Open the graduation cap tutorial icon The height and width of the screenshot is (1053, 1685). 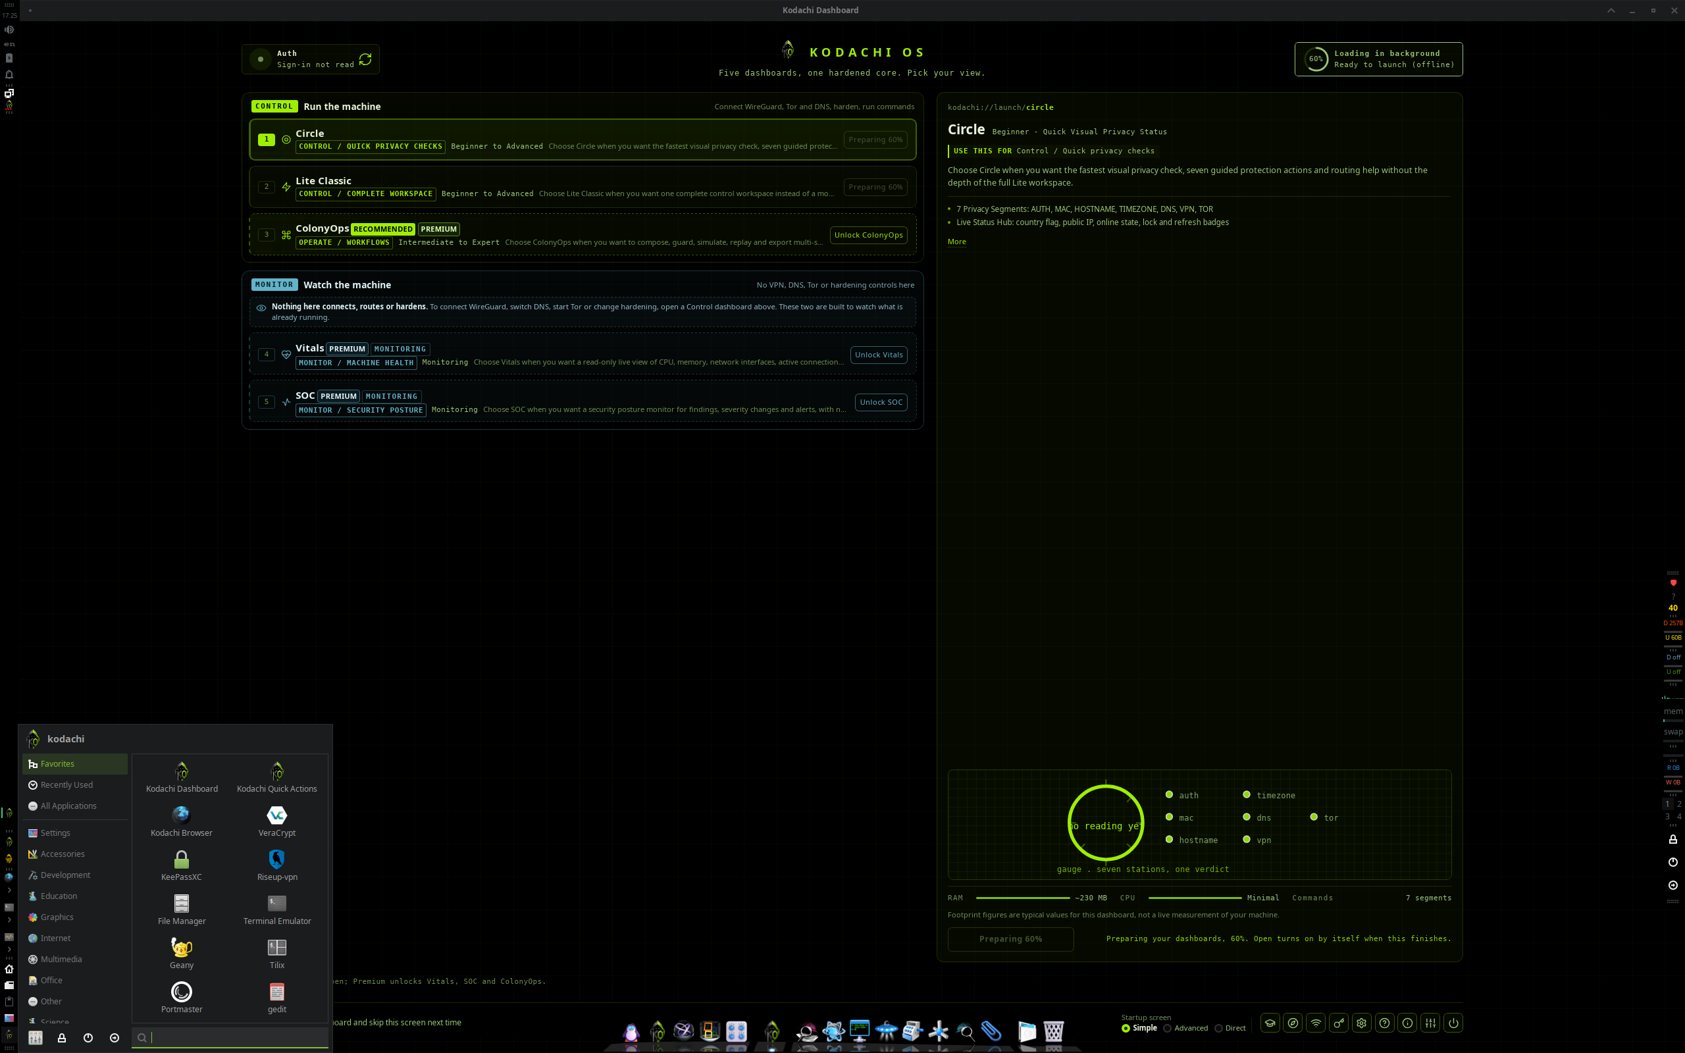pos(1270,1023)
